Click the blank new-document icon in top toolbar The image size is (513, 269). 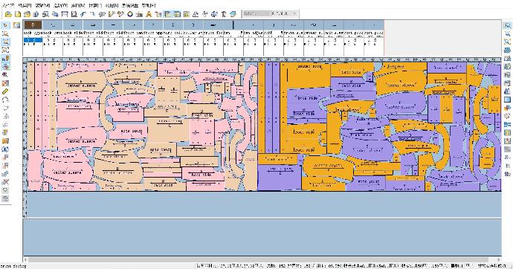(x=18, y=14)
